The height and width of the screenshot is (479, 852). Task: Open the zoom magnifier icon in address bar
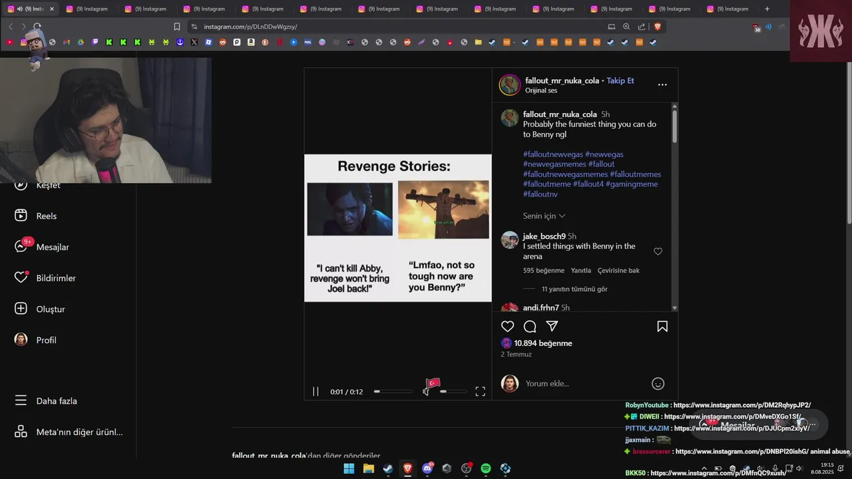626,27
